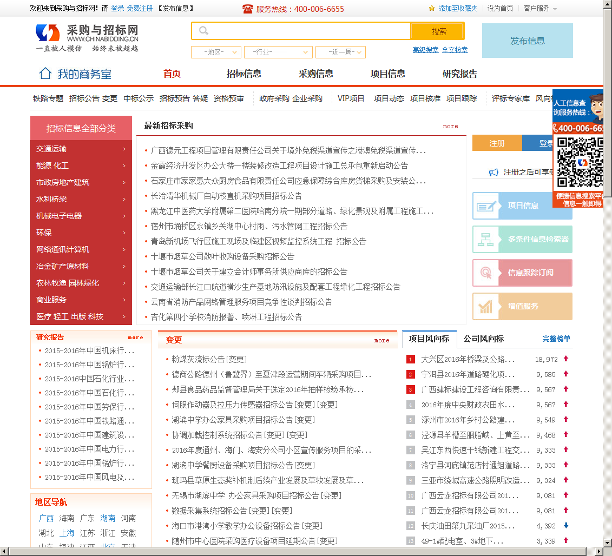The height and width of the screenshot is (556, 612).
Task: Select the 项目风向标 tab
Action: click(x=429, y=339)
